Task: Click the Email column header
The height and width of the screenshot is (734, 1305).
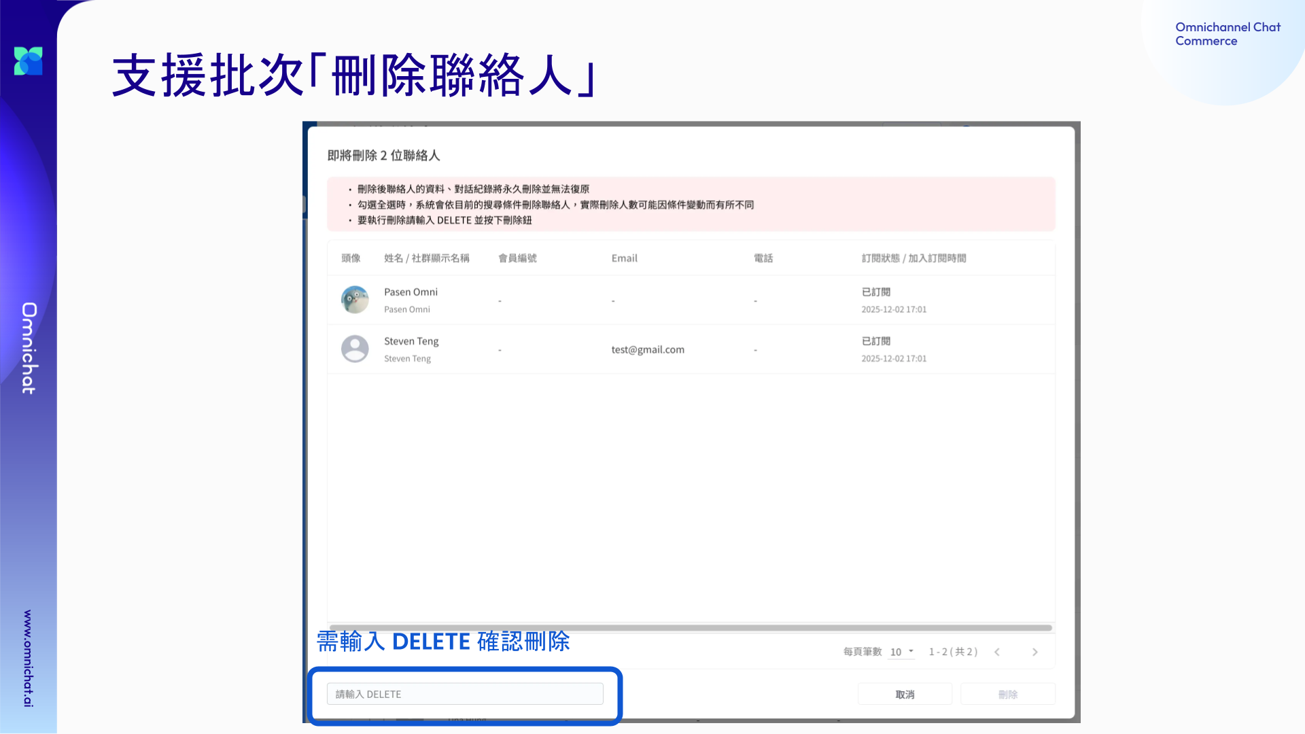Action: [624, 258]
